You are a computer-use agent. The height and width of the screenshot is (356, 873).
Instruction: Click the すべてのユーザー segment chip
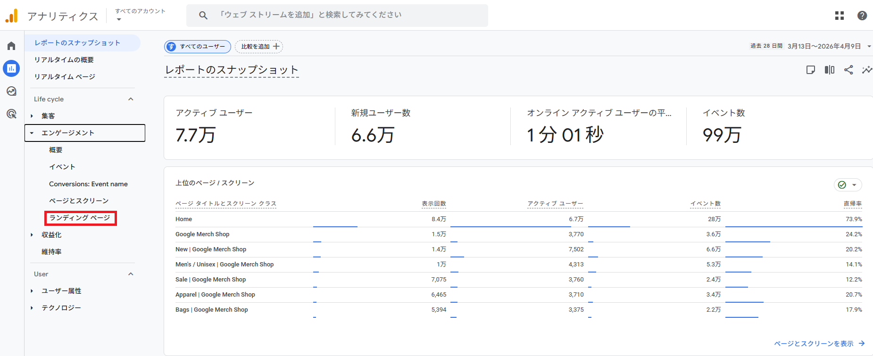tap(198, 46)
